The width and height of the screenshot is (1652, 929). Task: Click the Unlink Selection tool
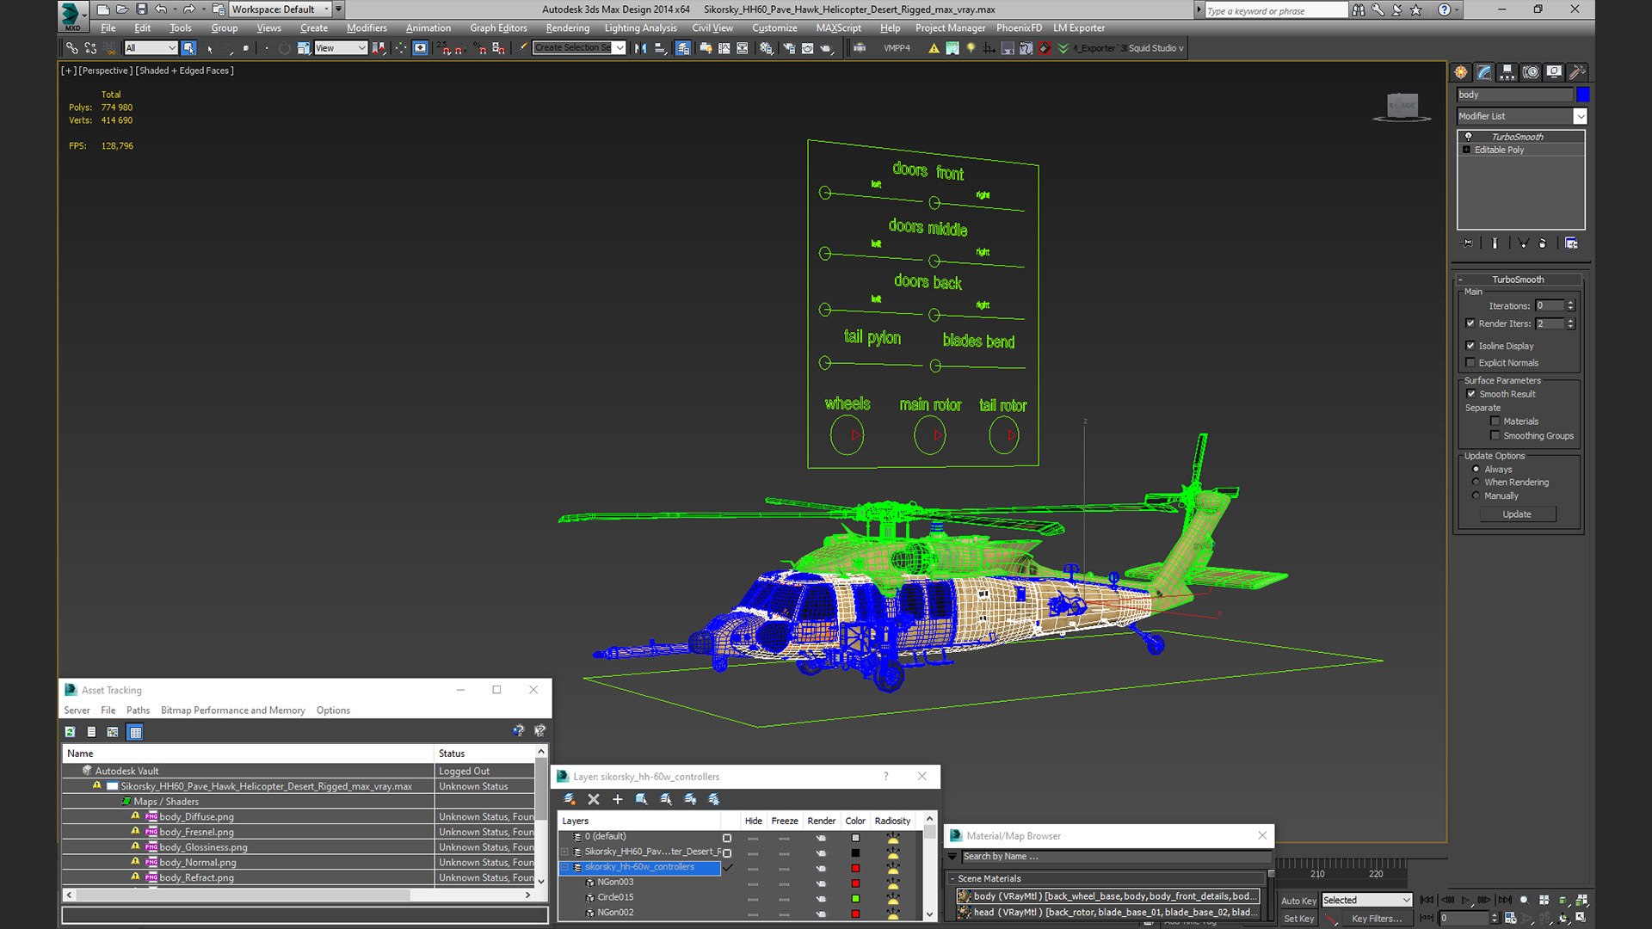[91, 48]
